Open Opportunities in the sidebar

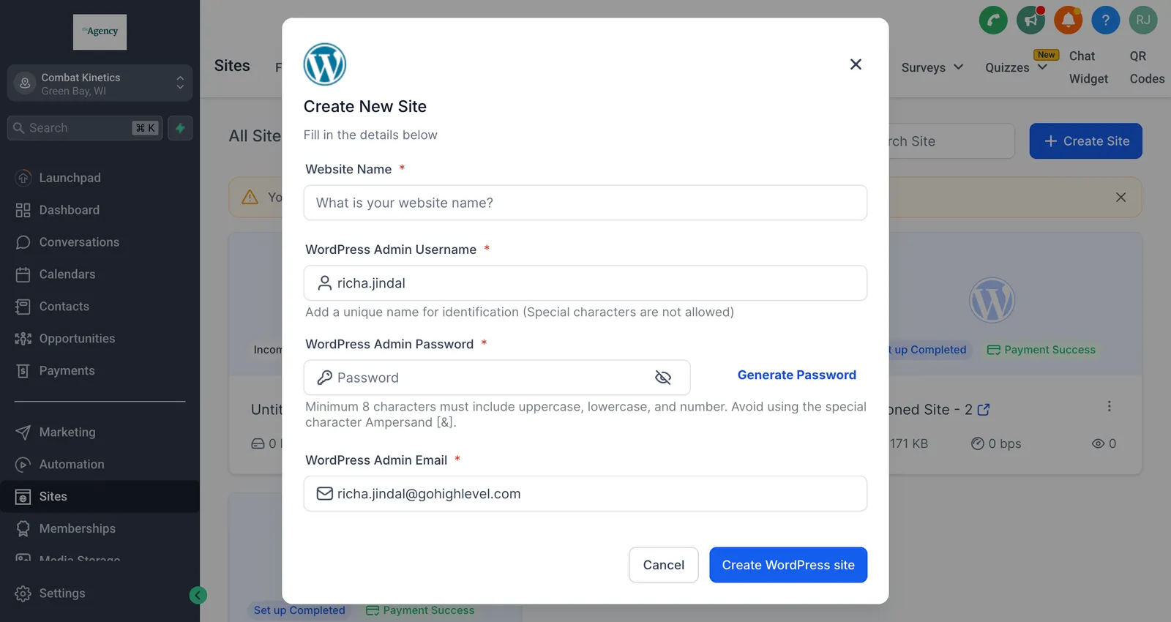pyautogui.click(x=77, y=339)
